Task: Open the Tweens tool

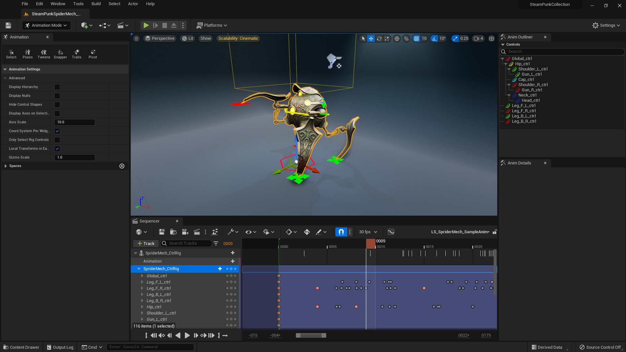Action: pyautogui.click(x=44, y=54)
